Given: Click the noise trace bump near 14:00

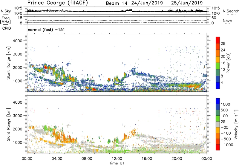Looking at the screenshot, I should click(129, 10).
